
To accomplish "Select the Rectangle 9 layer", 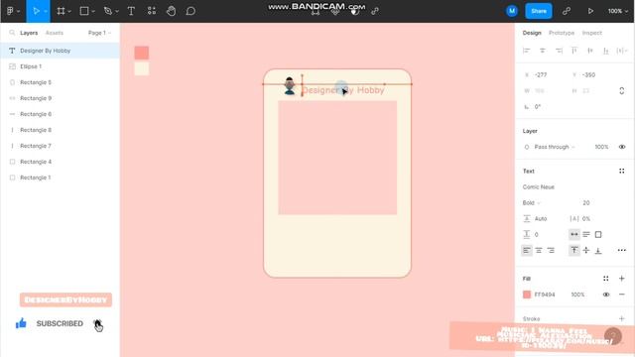I will tap(60, 98).
